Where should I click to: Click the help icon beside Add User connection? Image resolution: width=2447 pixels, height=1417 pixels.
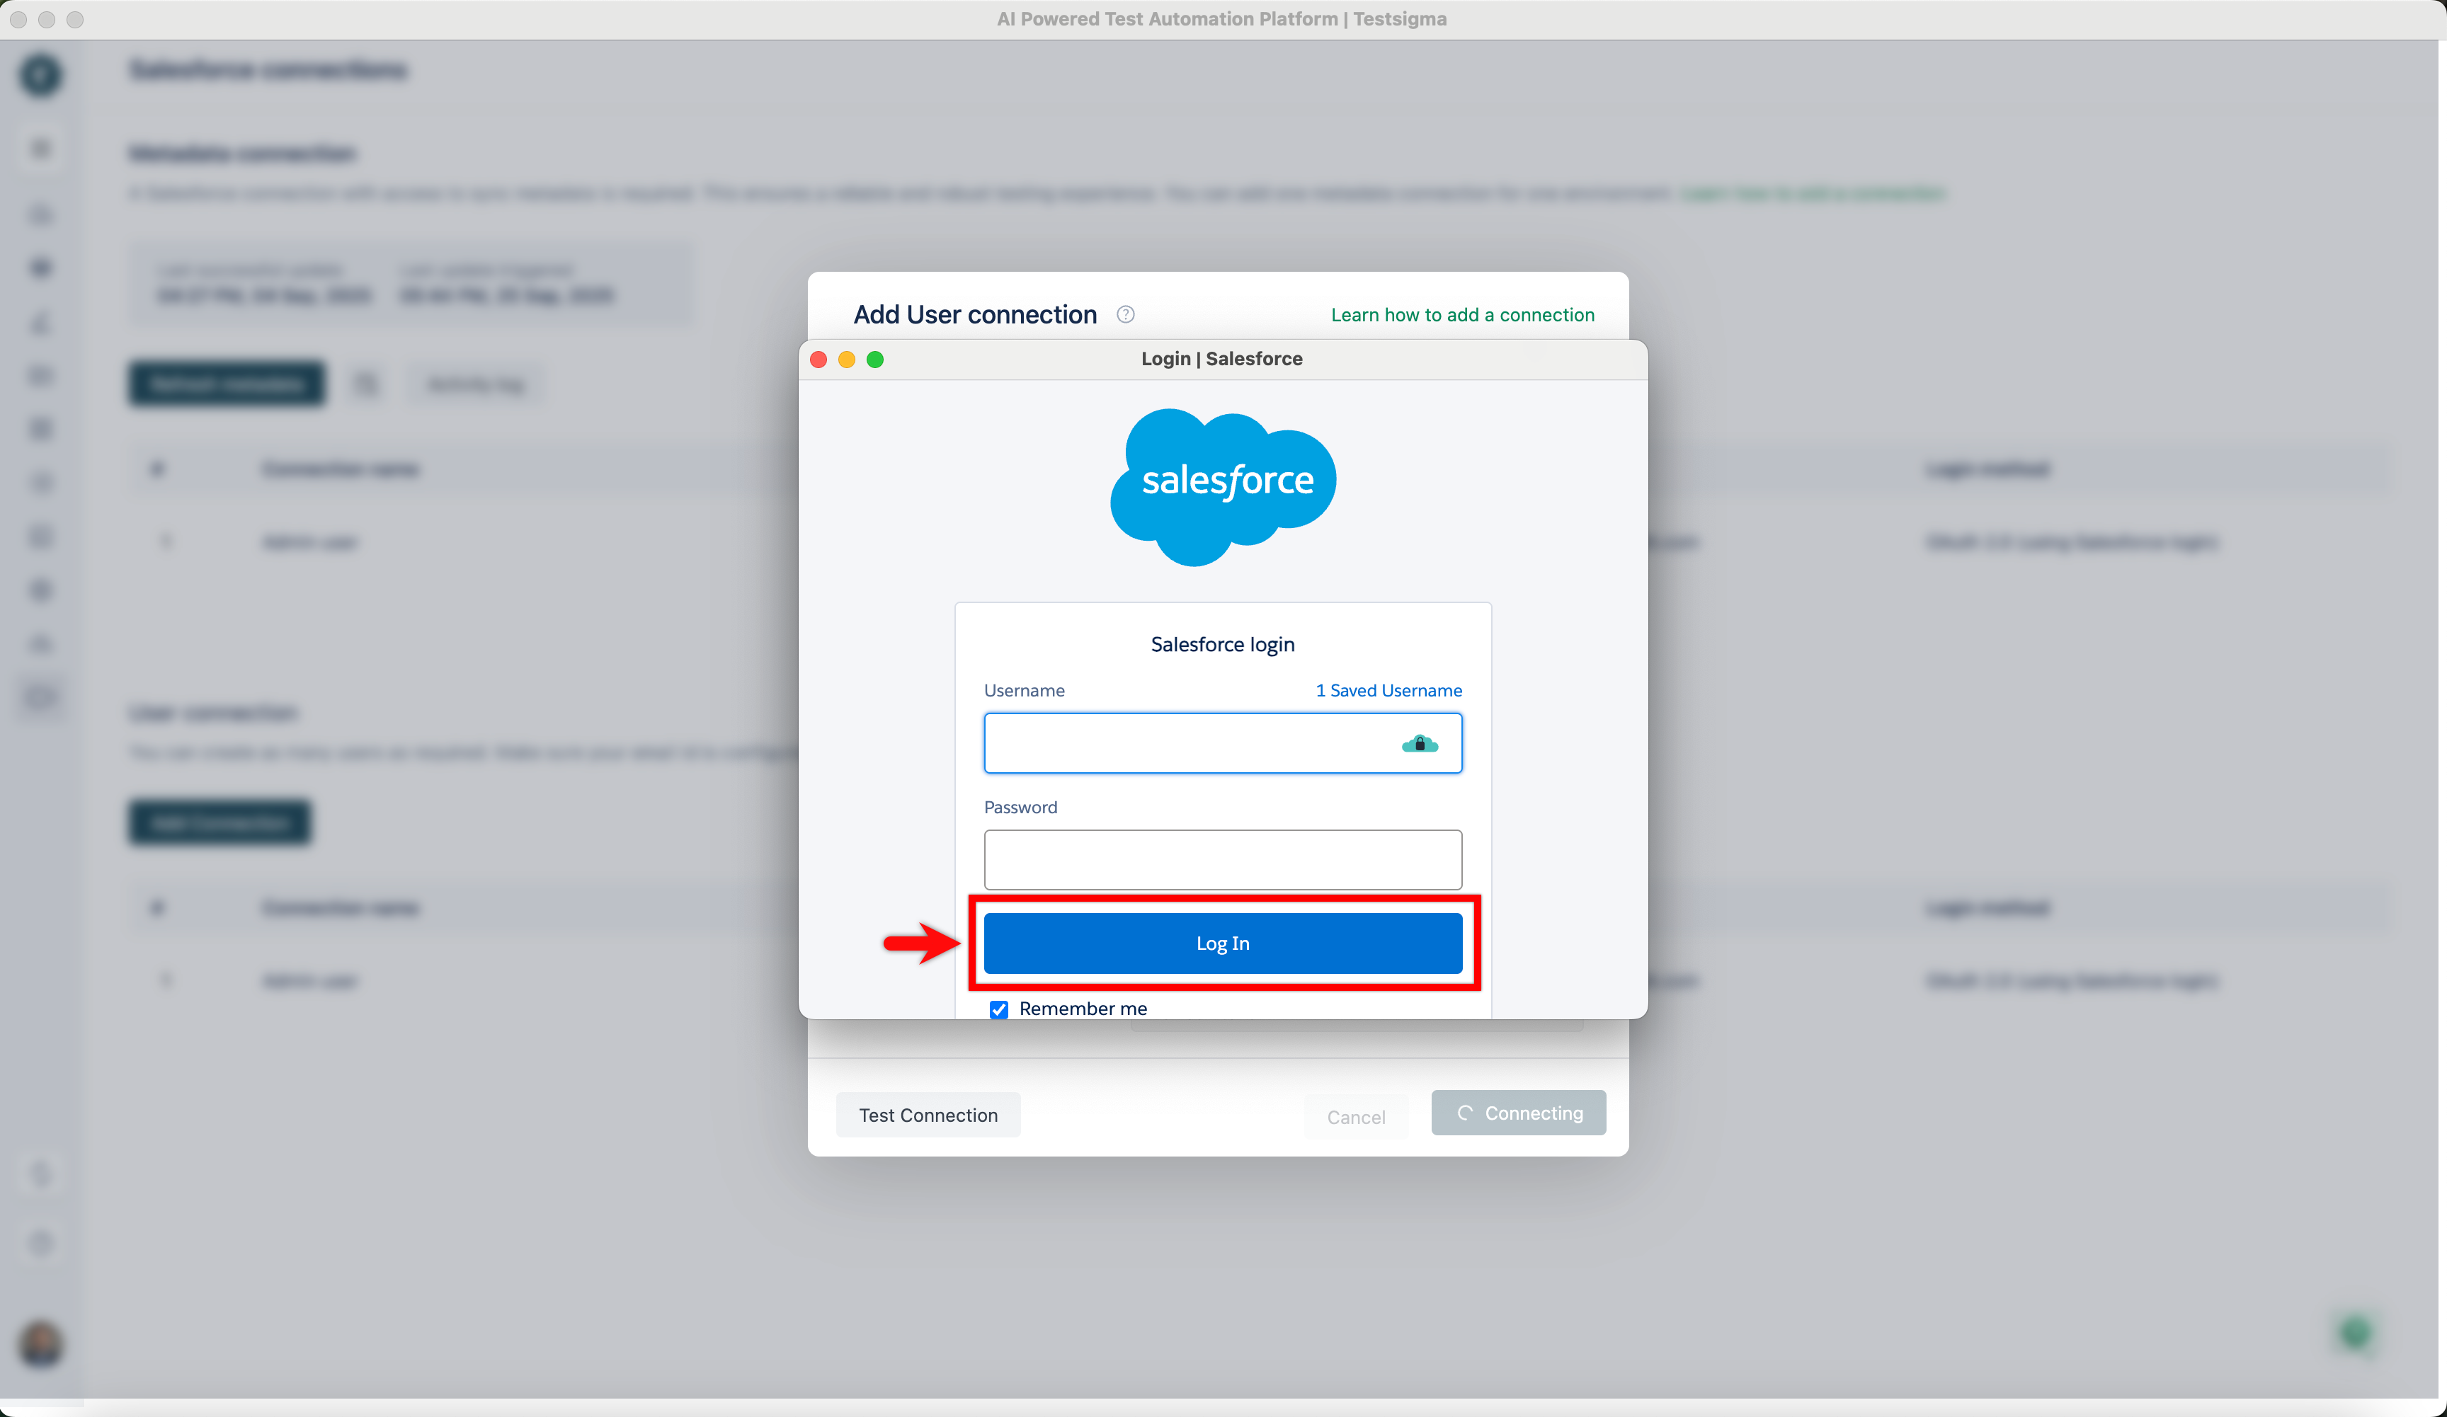point(1125,314)
